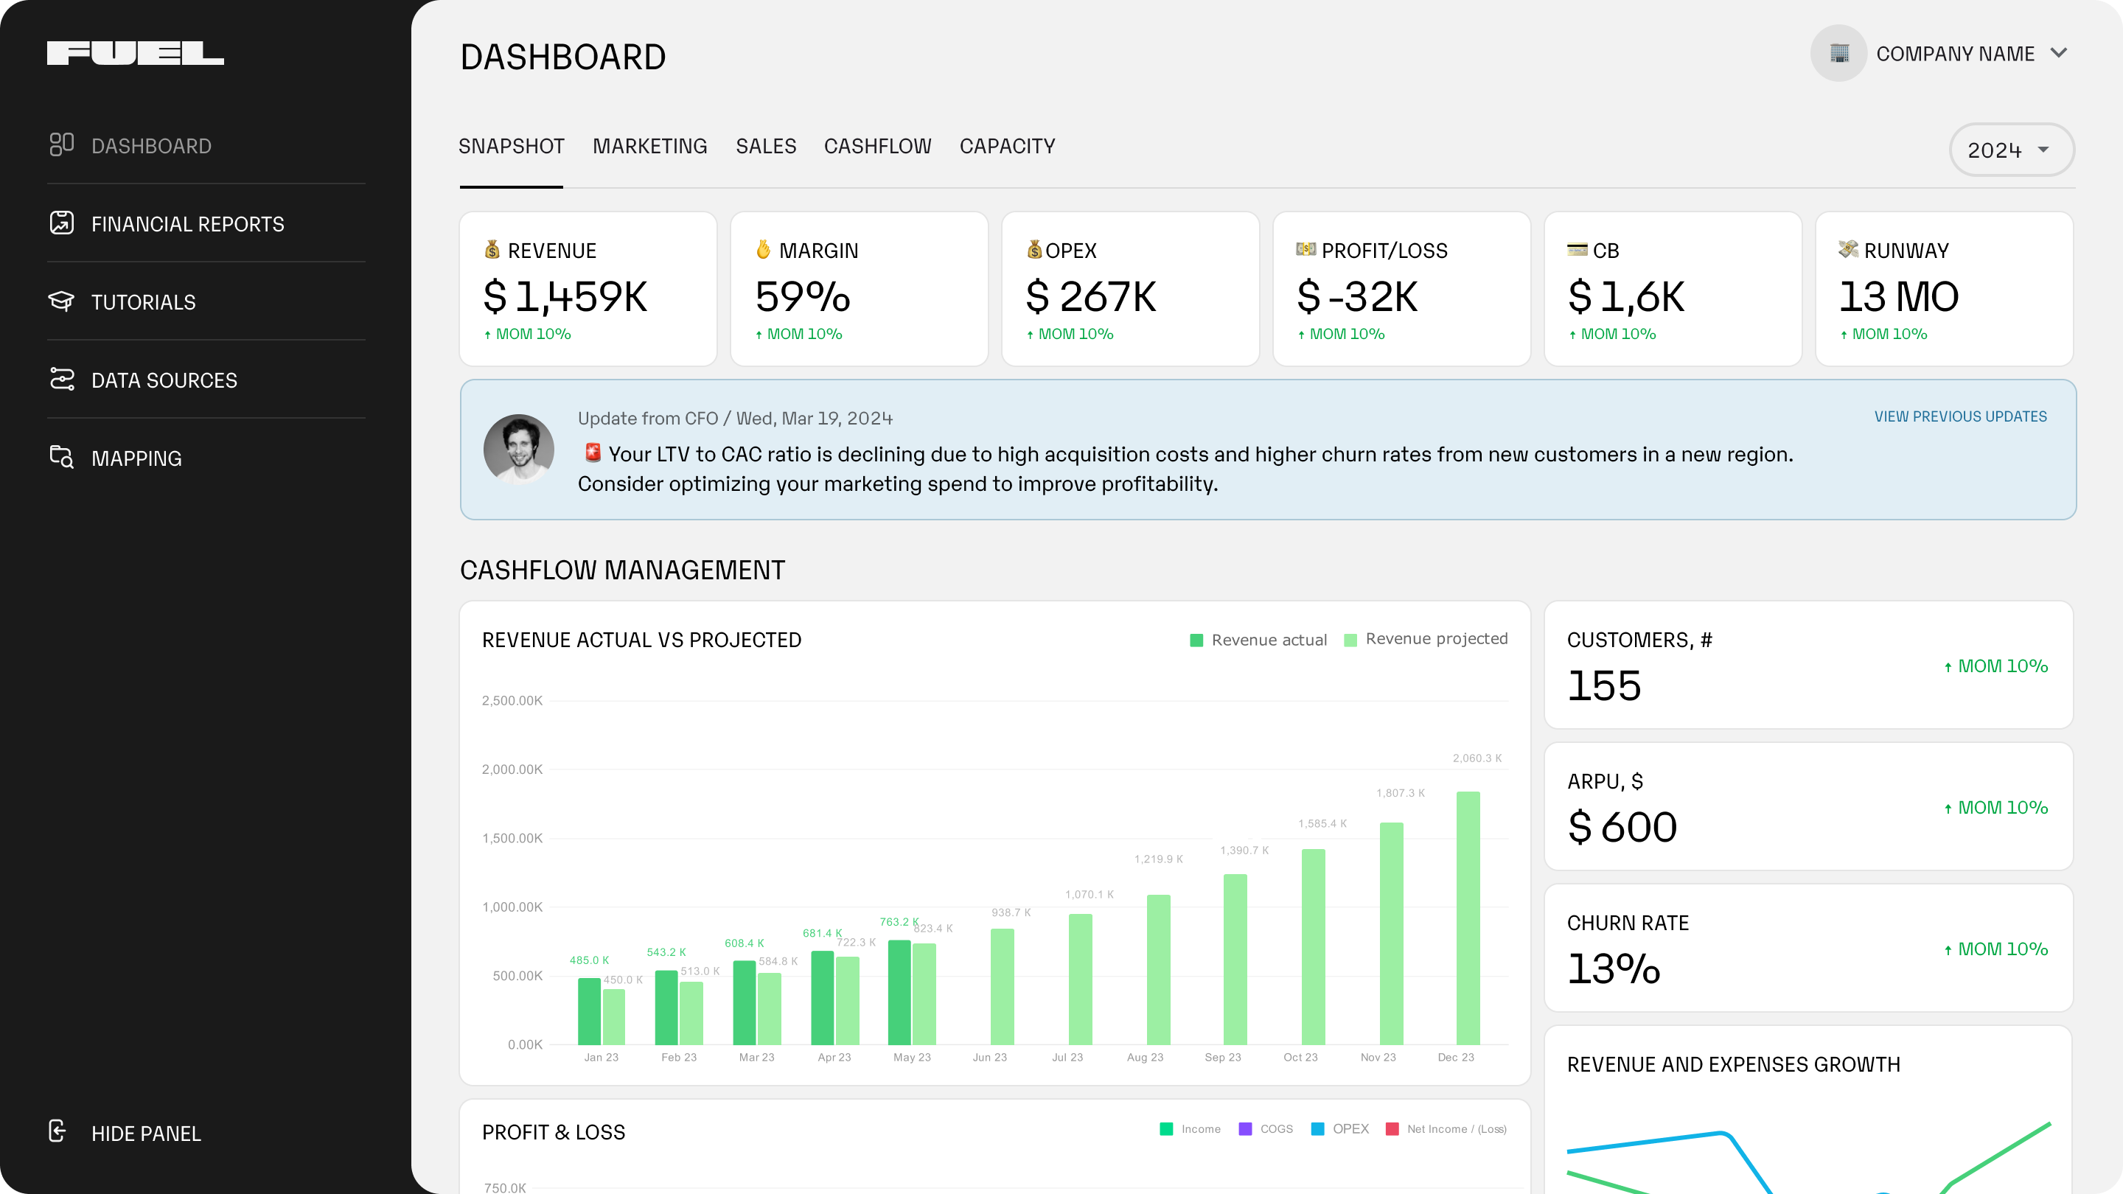This screenshot has width=2123, height=1194.
Task: Open the Cashflow tab
Action: (877, 147)
